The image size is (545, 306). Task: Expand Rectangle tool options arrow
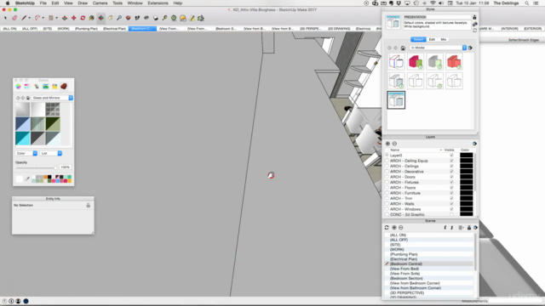[x=57, y=18]
